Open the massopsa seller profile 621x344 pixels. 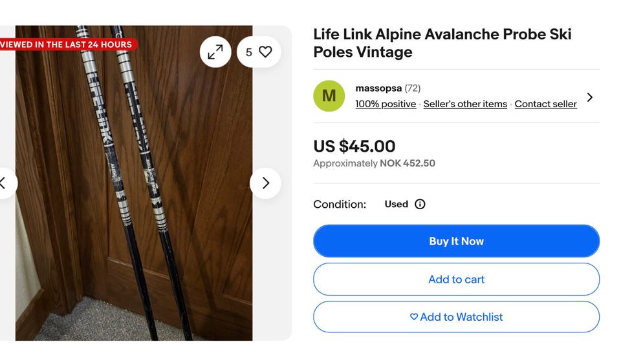[378, 88]
